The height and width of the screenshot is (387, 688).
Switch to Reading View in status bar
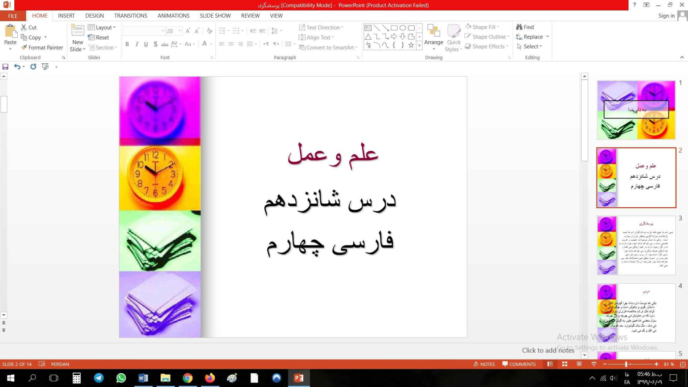tap(579, 364)
